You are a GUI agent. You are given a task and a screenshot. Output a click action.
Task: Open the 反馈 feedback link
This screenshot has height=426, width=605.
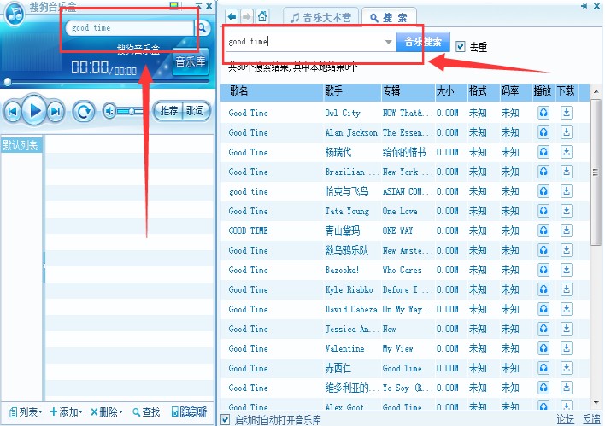point(591,419)
